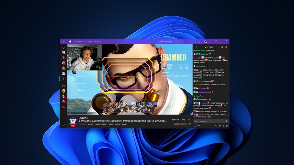The width and height of the screenshot is (294, 165).
Task: Click the live chat scrollbar
Action: (229, 115)
